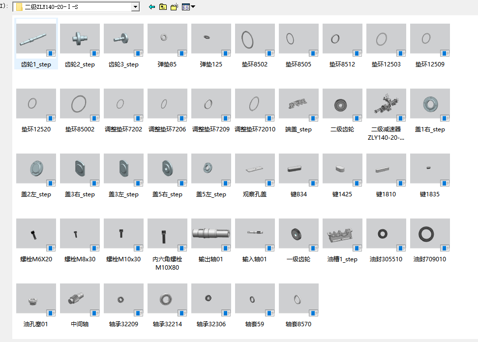Screen dimensions: 478x342
Task: Select the 盖5左_step cover icon
Action: coord(211,170)
